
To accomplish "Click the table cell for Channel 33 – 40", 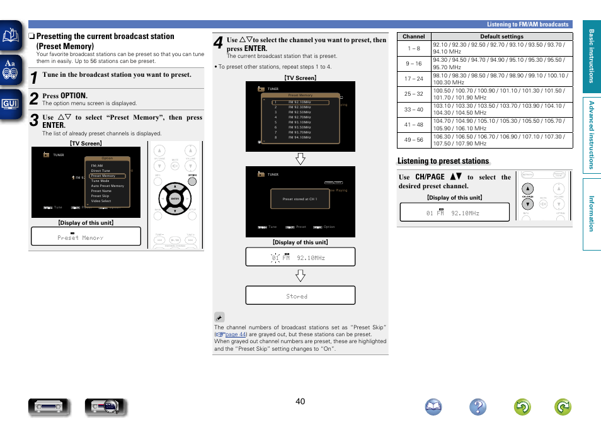I will [x=414, y=110].
